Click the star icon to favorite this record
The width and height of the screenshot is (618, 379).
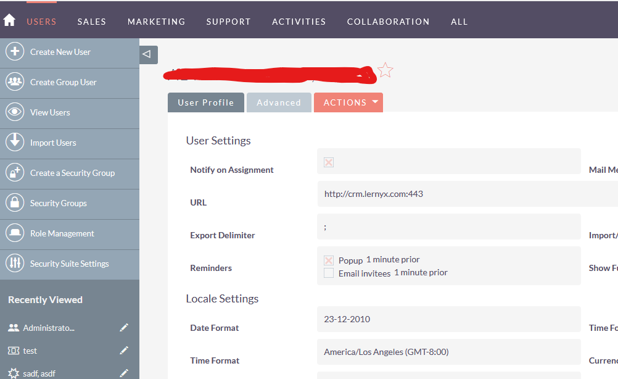[x=385, y=70]
